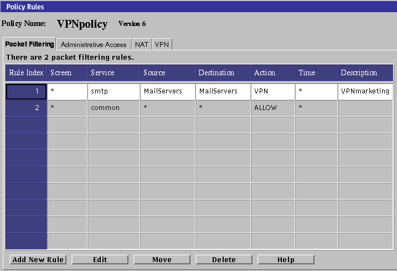Click the Description column header

pos(365,73)
